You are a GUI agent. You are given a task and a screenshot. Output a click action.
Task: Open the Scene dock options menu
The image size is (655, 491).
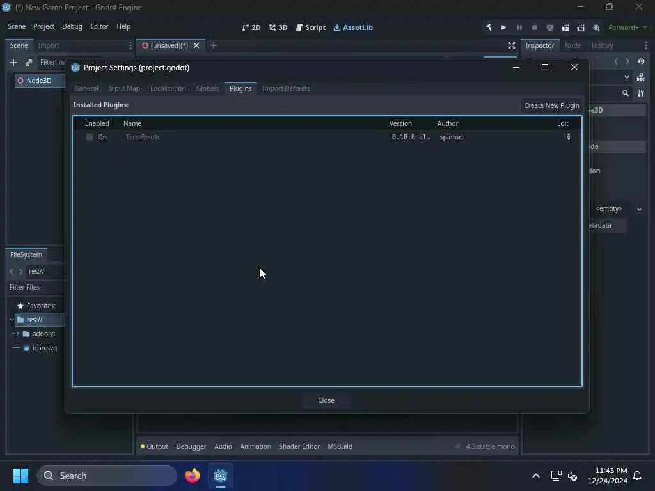pos(130,45)
